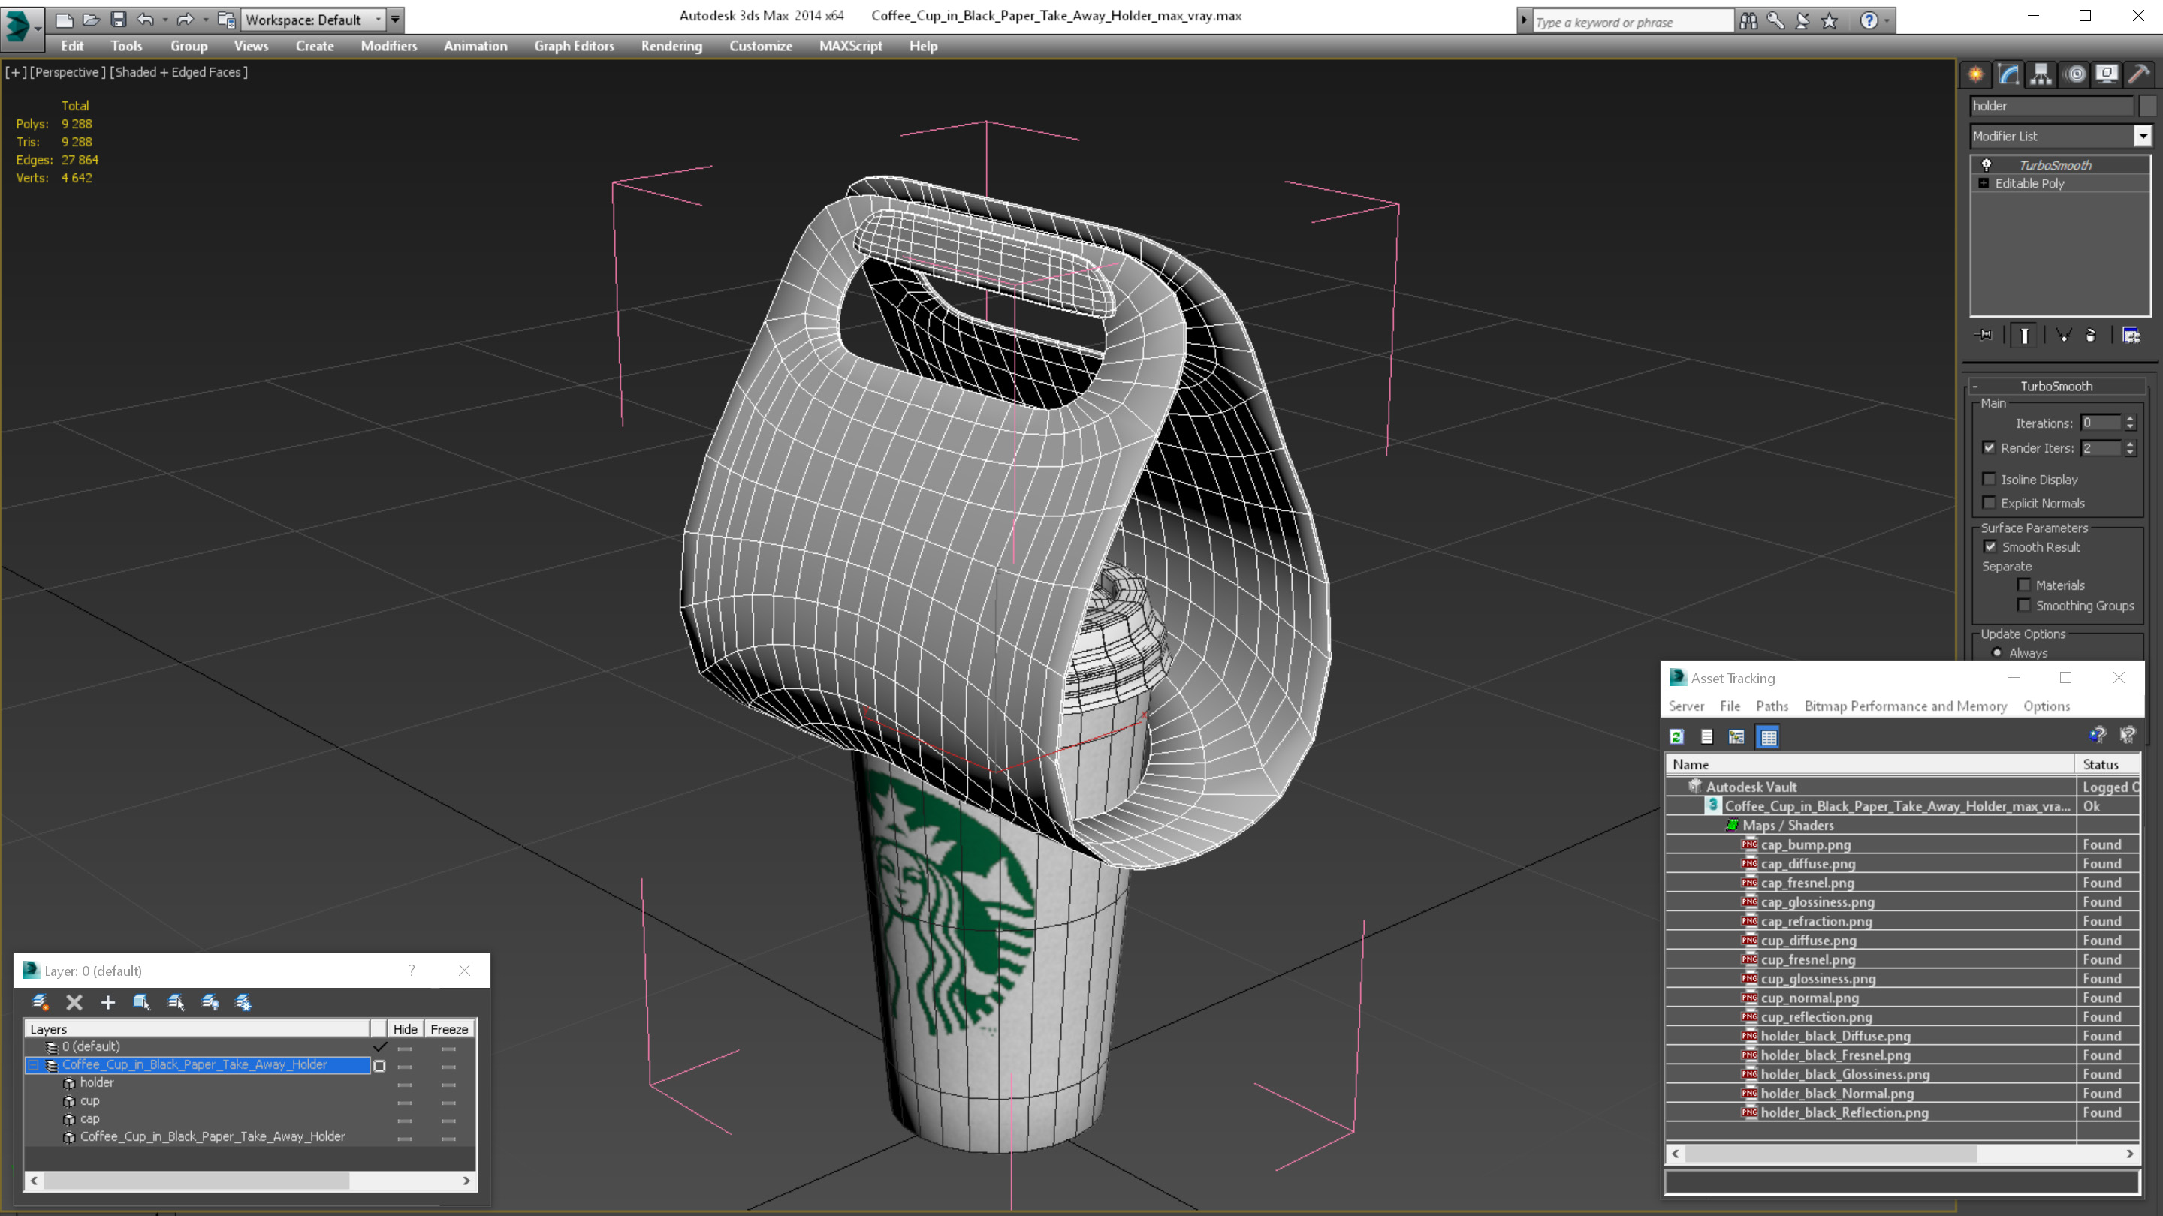Click Save File floppy icon in toolbar
The height and width of the screenshot is (1216, 2163).
(x=119, y=20)
